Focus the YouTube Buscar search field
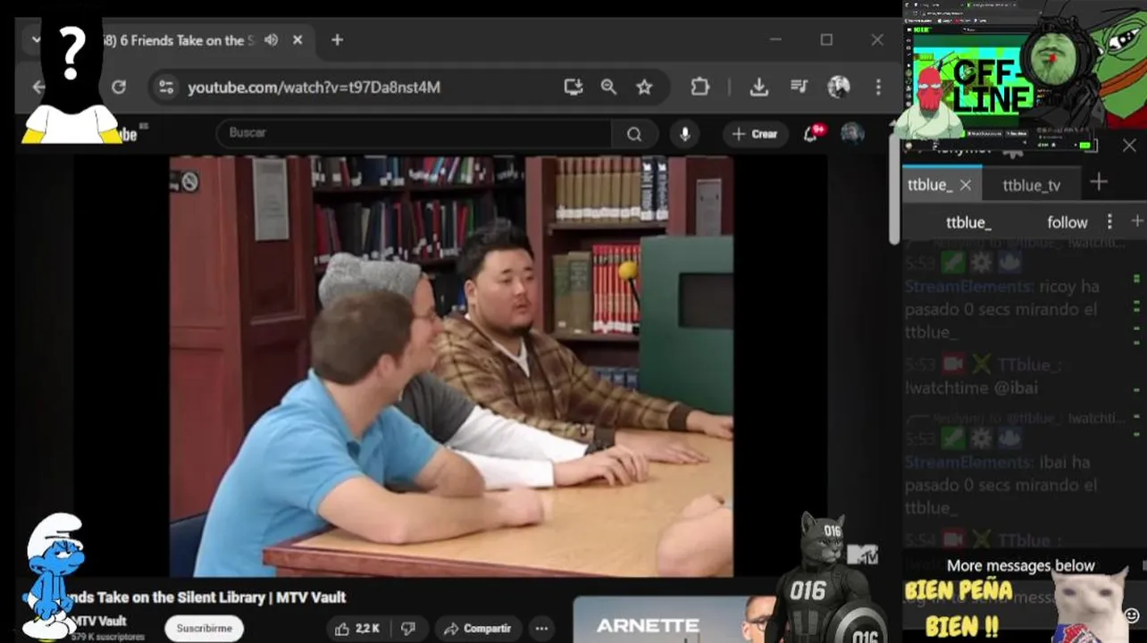 (x=414, y=133)
